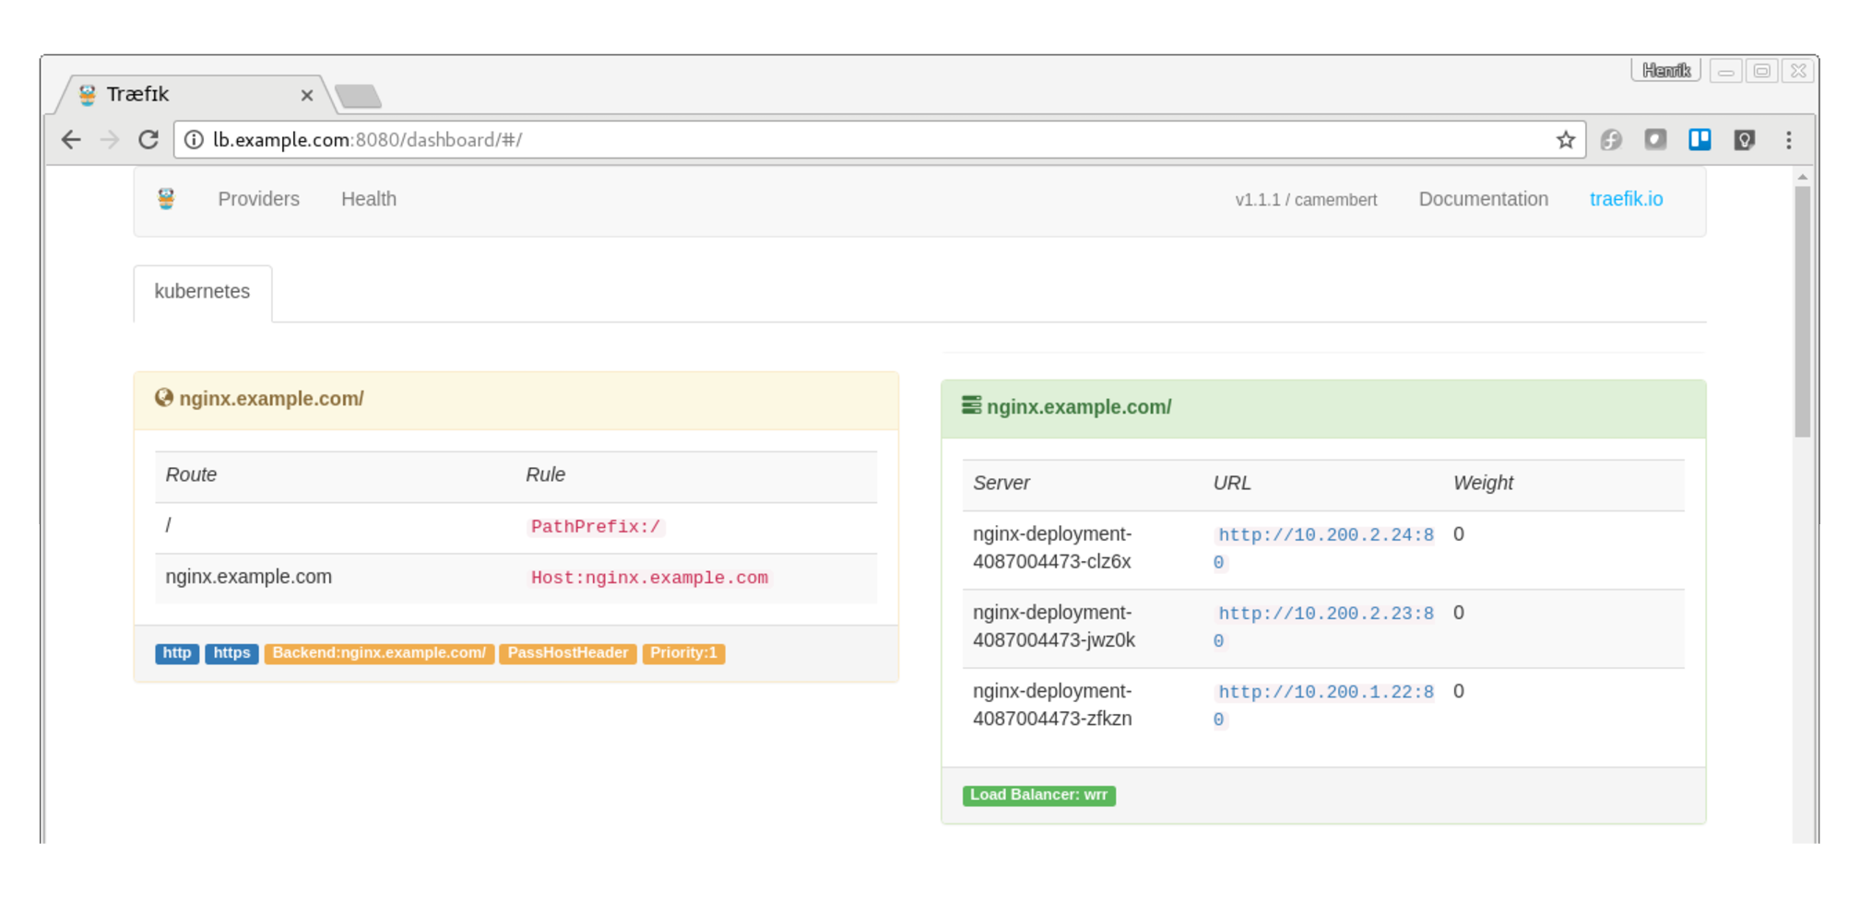Click the PassHostHeader badge
1872x901 pixels.
(x=567, y=653)
